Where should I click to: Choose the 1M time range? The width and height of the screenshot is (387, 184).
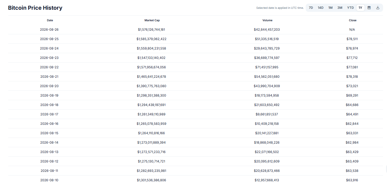tap(330, 8)
